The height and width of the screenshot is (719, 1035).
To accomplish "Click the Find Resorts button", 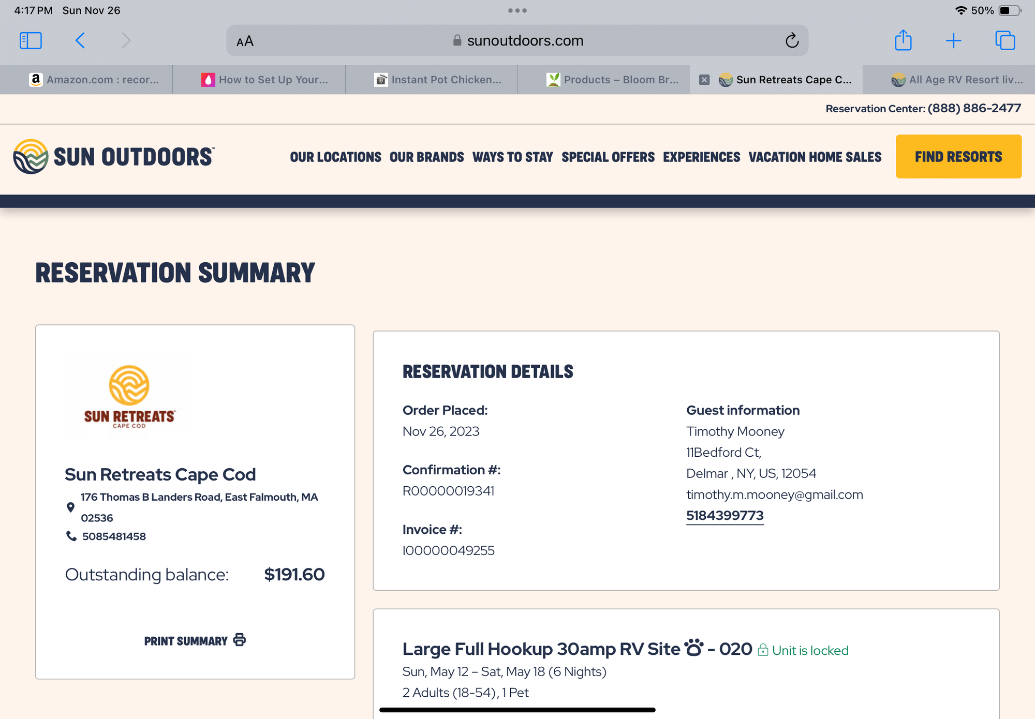I will click(958, 157).
